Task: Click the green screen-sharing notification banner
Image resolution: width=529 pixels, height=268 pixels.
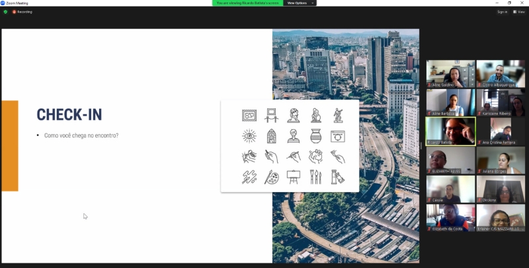Action: click(x=247, y=3)
